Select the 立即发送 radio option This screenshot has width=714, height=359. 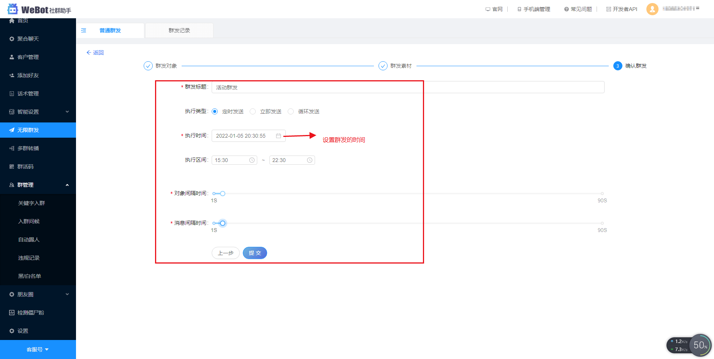(x=253, y=111)
